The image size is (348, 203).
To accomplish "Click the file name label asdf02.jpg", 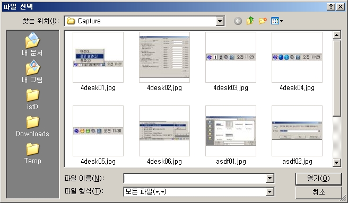I will (x=297, y=162).
